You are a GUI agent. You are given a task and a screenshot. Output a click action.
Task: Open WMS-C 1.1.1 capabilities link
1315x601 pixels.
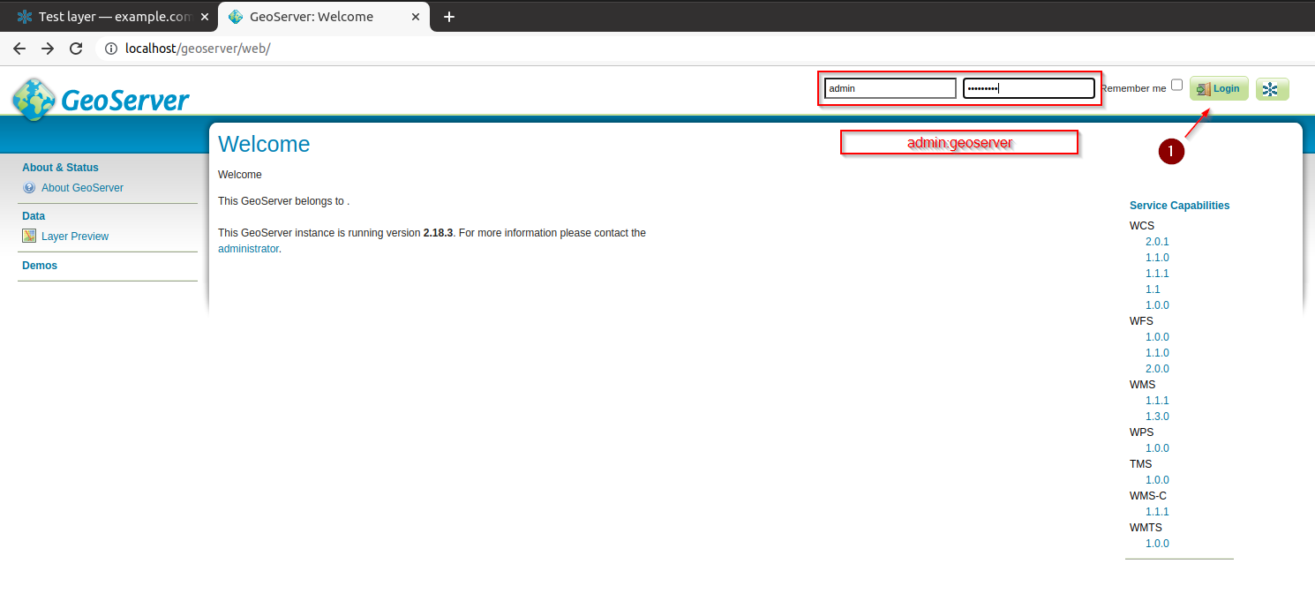tap(1157, 512)
